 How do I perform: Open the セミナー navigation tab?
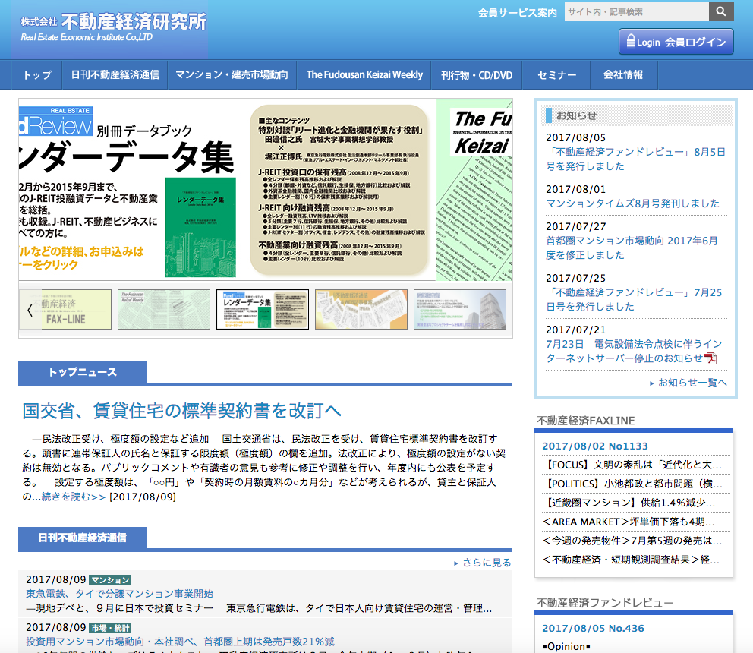coord(556,75)
